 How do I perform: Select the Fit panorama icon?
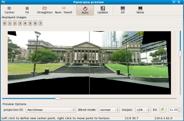27,8
